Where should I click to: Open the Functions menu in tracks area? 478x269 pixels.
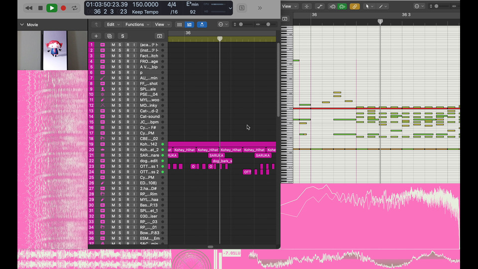[x=136, y=24]
